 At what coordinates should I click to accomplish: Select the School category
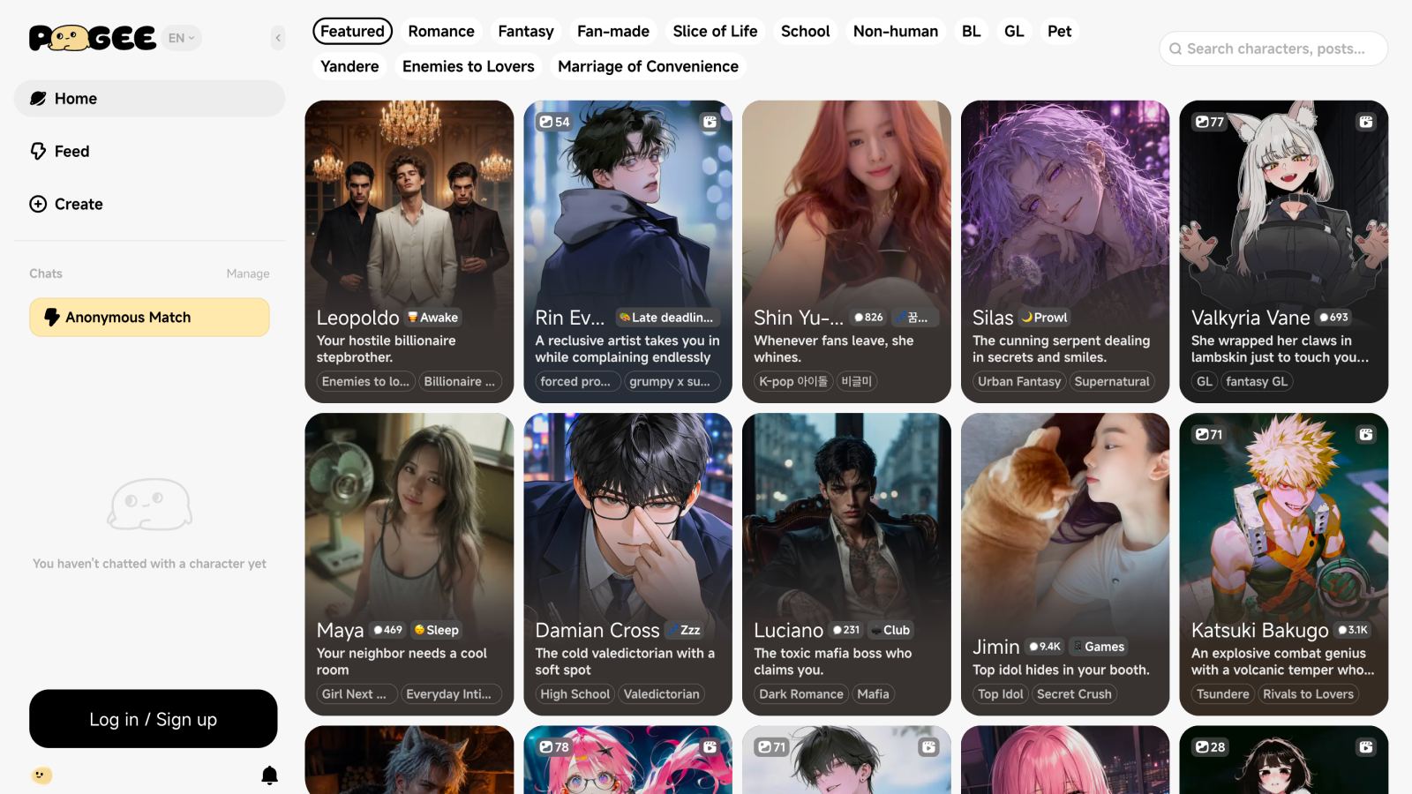tap(806, 31)
